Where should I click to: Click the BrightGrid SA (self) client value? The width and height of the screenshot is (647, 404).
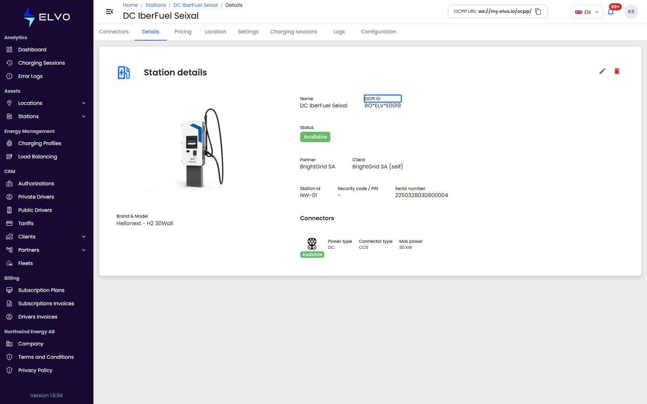click(x=377, y=167)
